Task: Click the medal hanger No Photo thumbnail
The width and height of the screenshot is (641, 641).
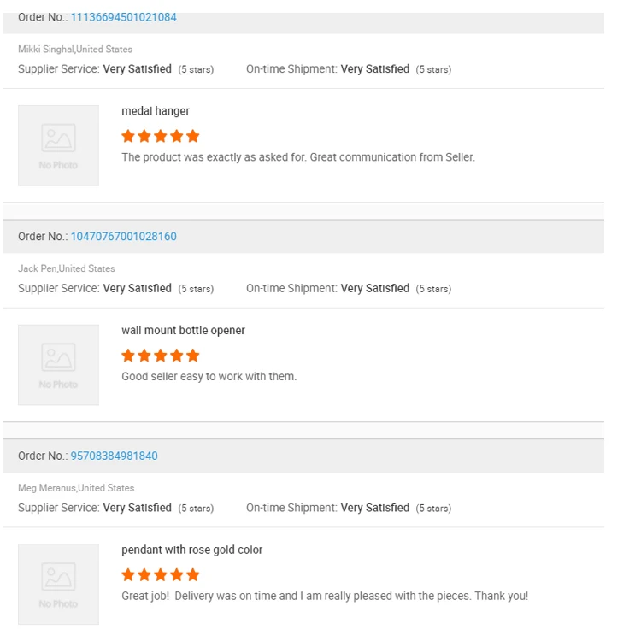Action: point(58,145)
